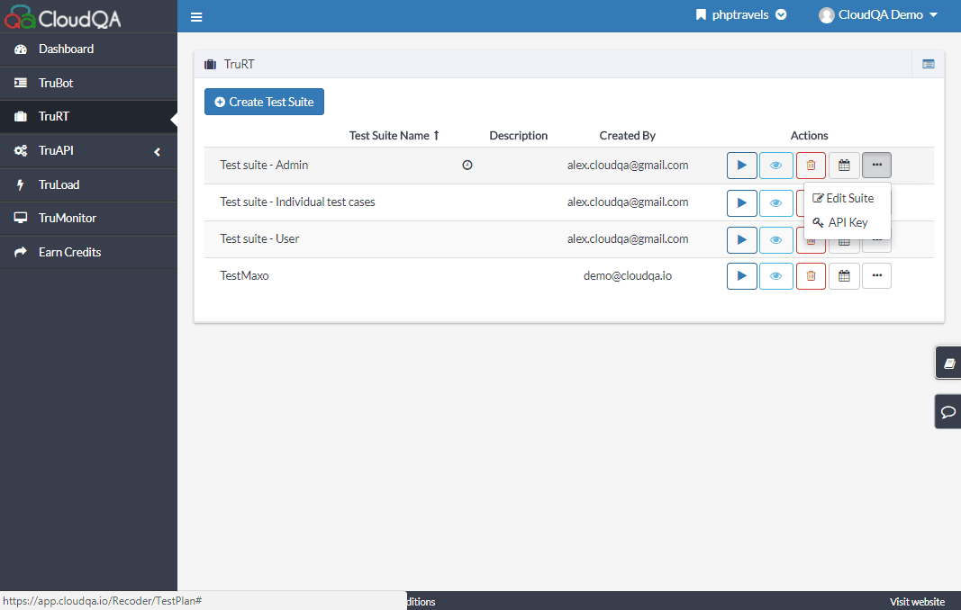This screenshot has height=610, width=961.
Task: Go to TruBot in the sidebar
Action: tap(88, 83)
